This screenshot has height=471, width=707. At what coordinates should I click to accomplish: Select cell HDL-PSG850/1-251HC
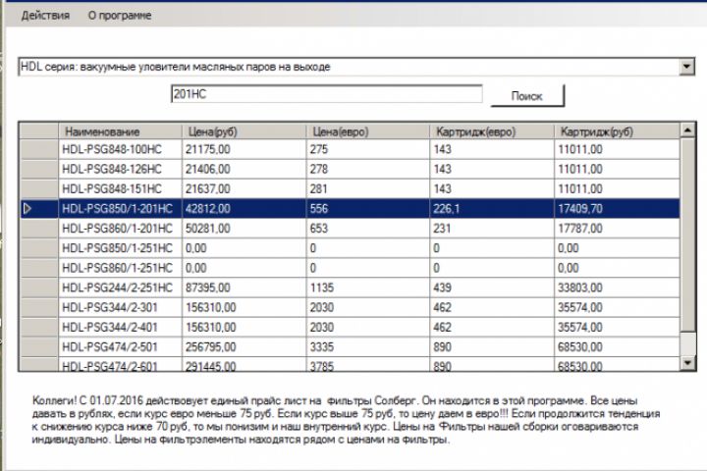click(x=121, y=248)
